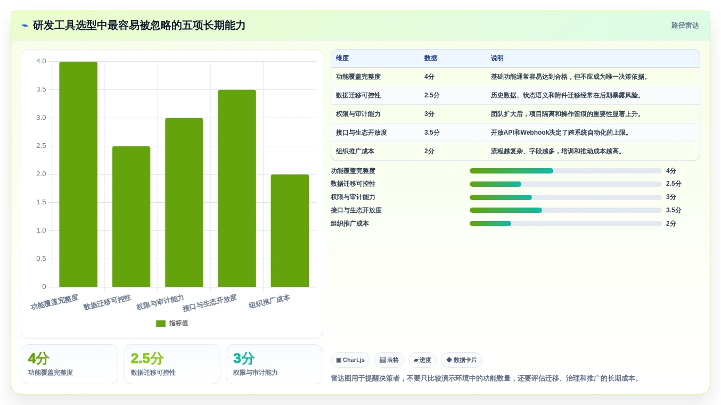Viewport: 721px width, 405px height.
Task: Select the Chart.js tag chip
Action: (x=350, y=360)
